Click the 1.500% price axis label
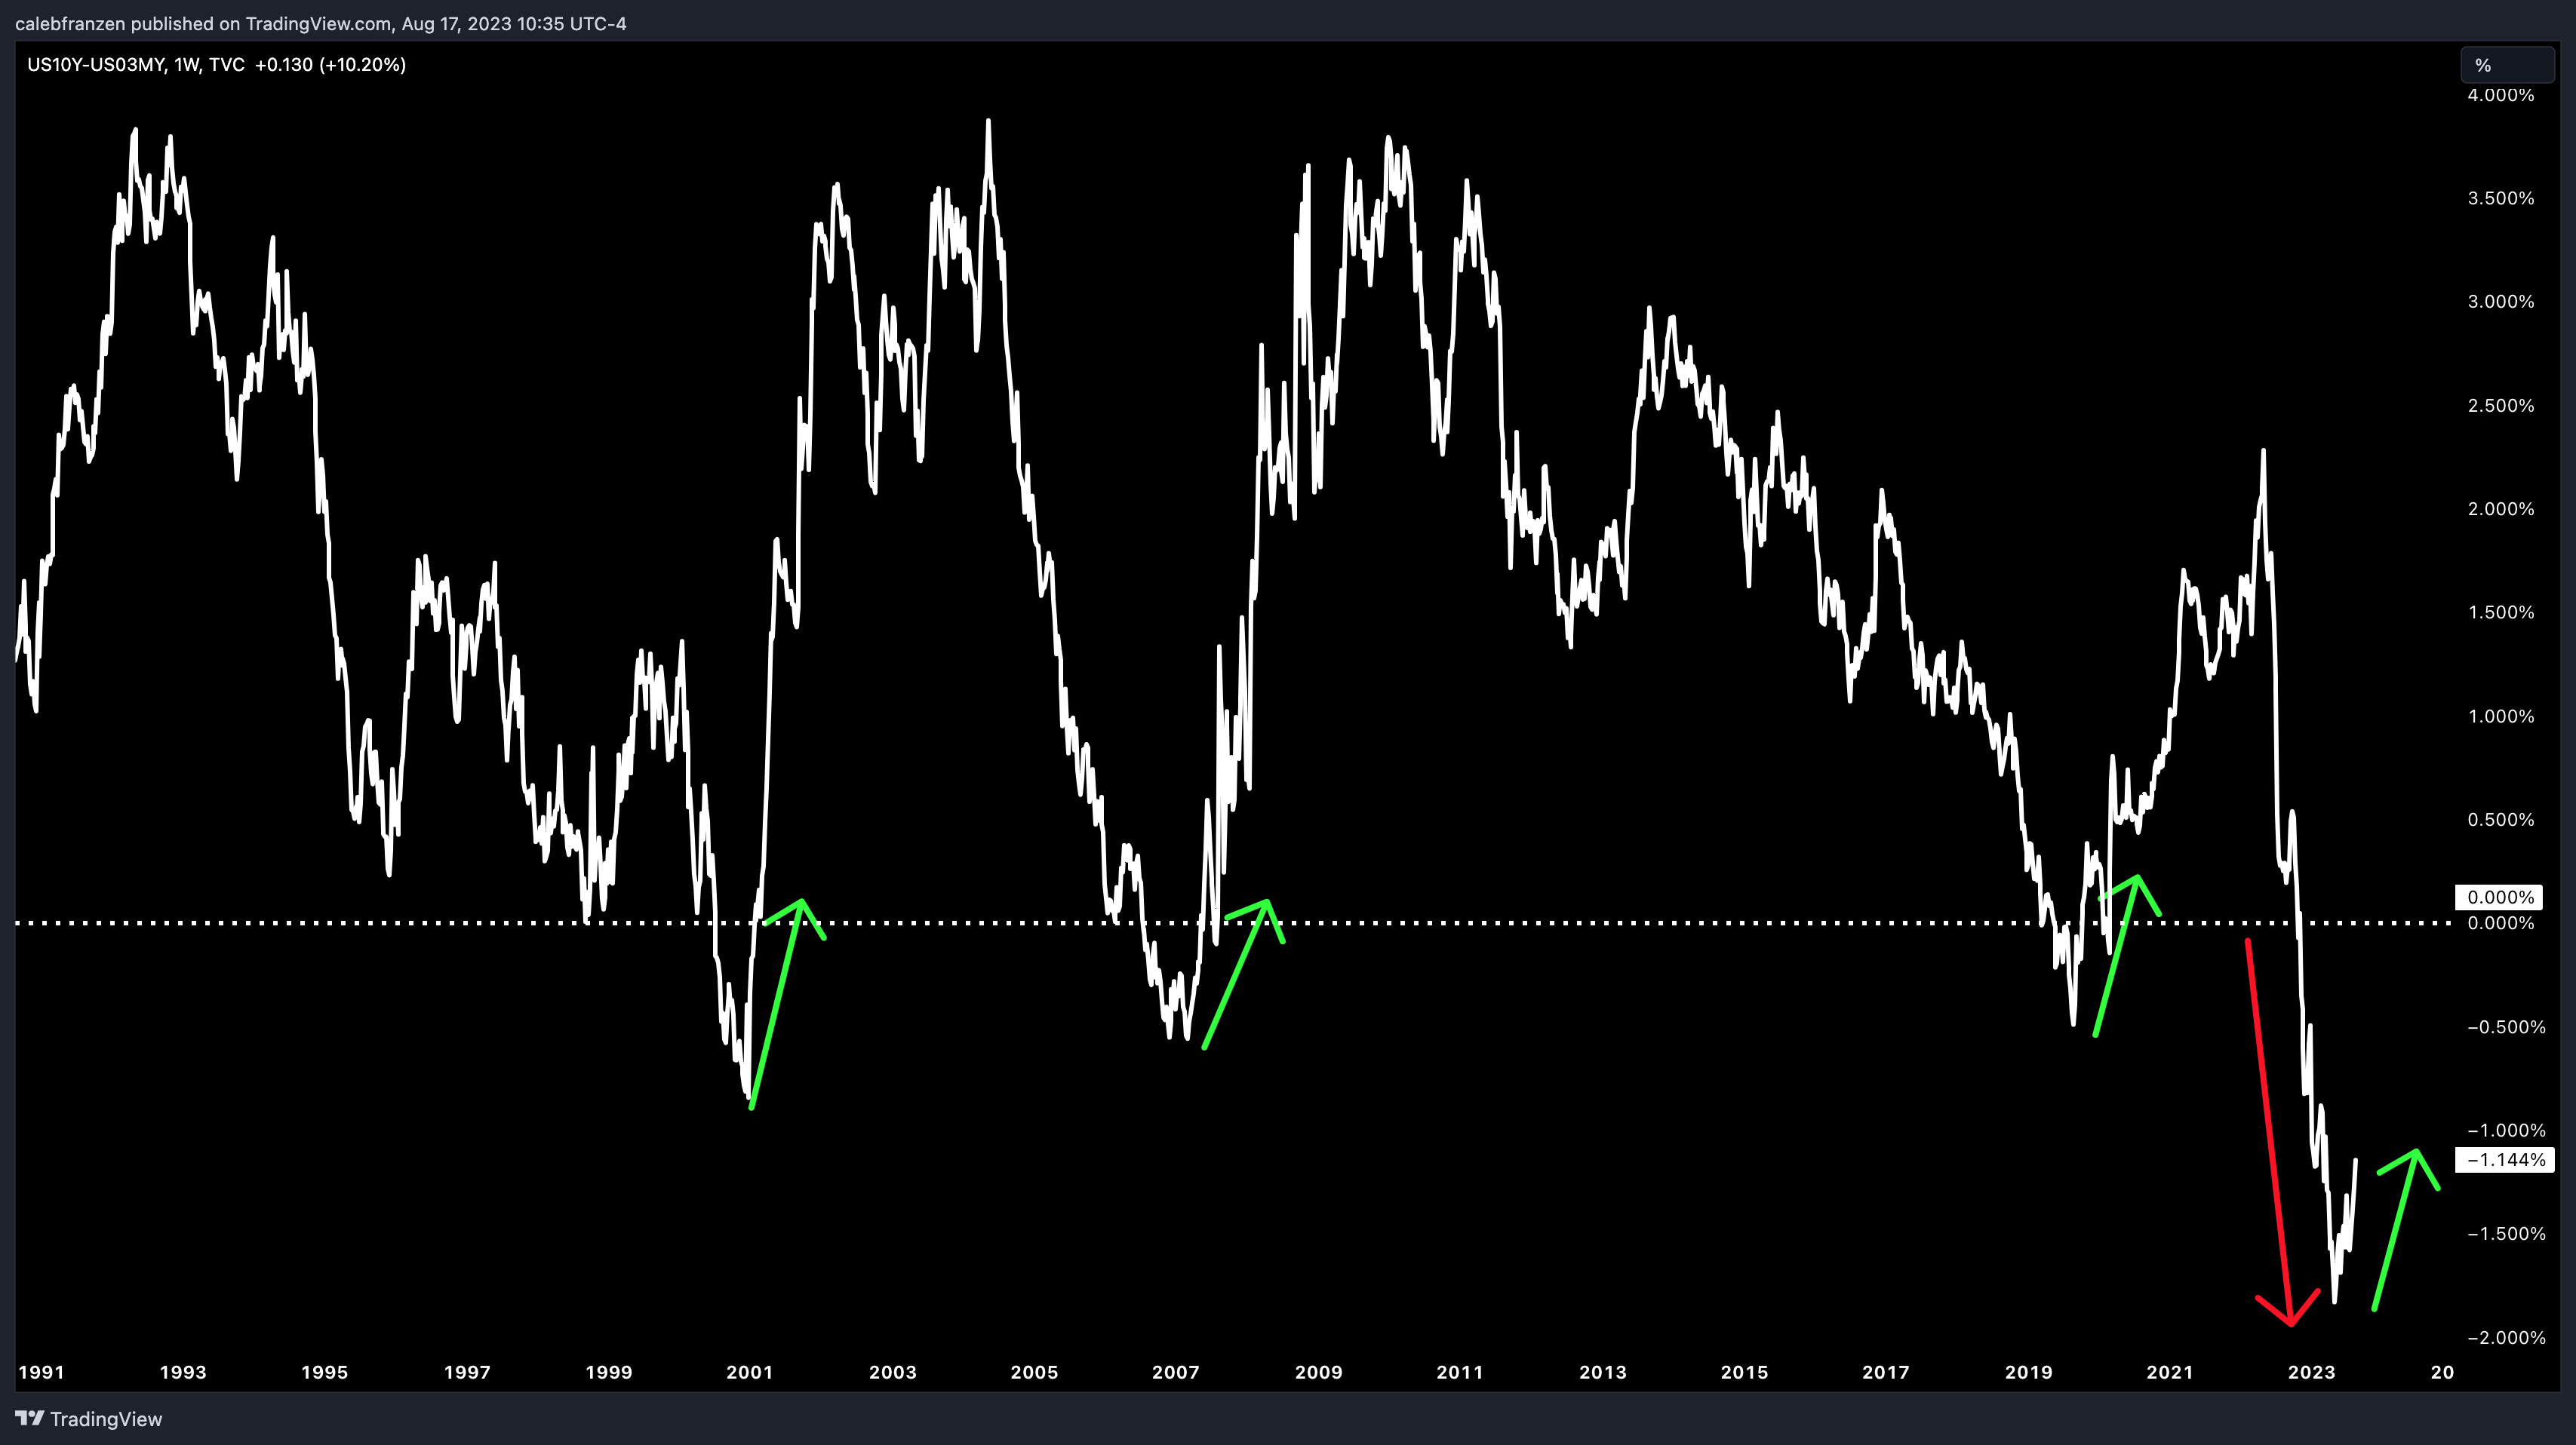Screen dimensions: 2576x1445 coord(2501,612)
